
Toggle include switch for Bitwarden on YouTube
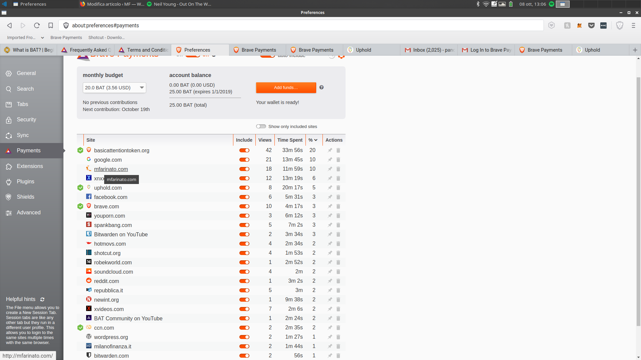point(244,234)
